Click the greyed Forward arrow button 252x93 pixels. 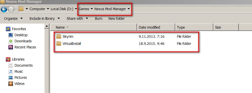tap(11, 9)
